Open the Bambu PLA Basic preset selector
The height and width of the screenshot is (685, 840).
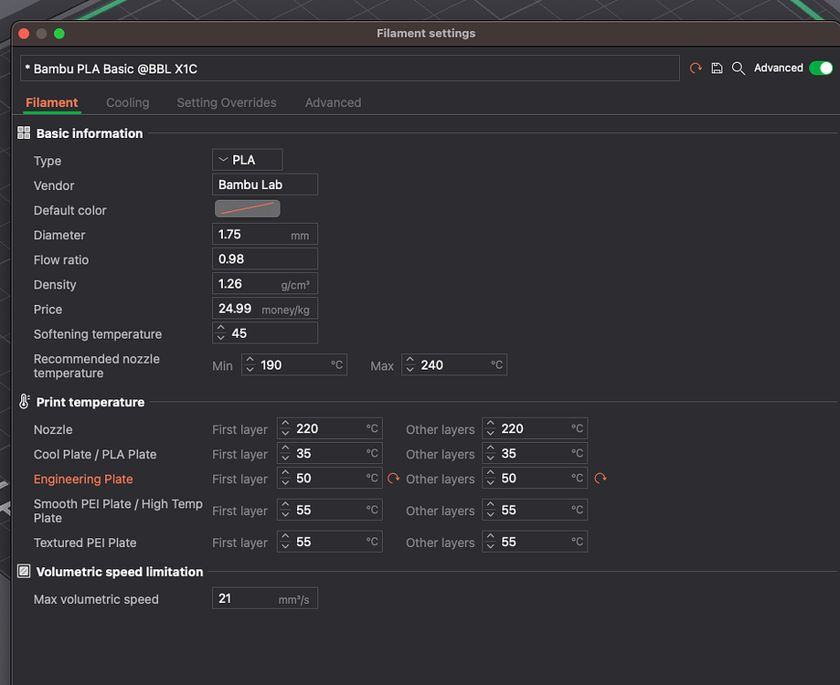pos(350,68)
